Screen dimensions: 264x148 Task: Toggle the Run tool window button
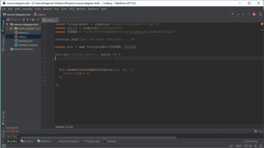tap(12, 141)
